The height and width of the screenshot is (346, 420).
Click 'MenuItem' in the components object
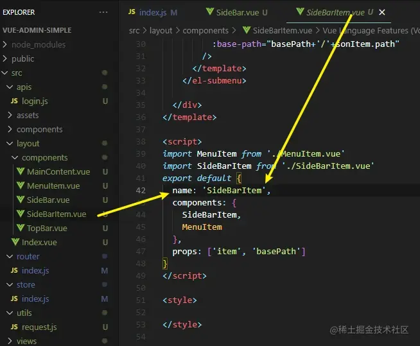tap(202, 227)
